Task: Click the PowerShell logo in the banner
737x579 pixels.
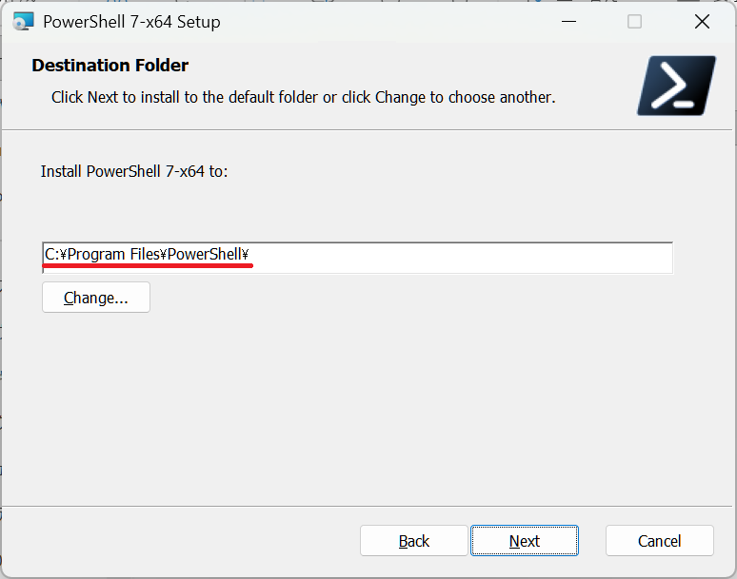Action: coord(676,86)
